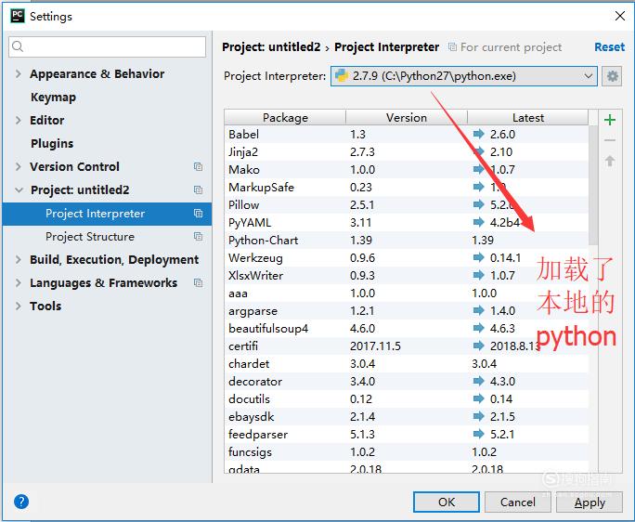The width and height of the screenshot is (635, 522).
Task: Select Plugins in settings tree
Action: click(x=52, y=143)
